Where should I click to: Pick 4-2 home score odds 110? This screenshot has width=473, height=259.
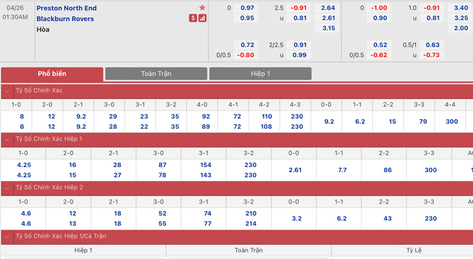coord(267,117)
